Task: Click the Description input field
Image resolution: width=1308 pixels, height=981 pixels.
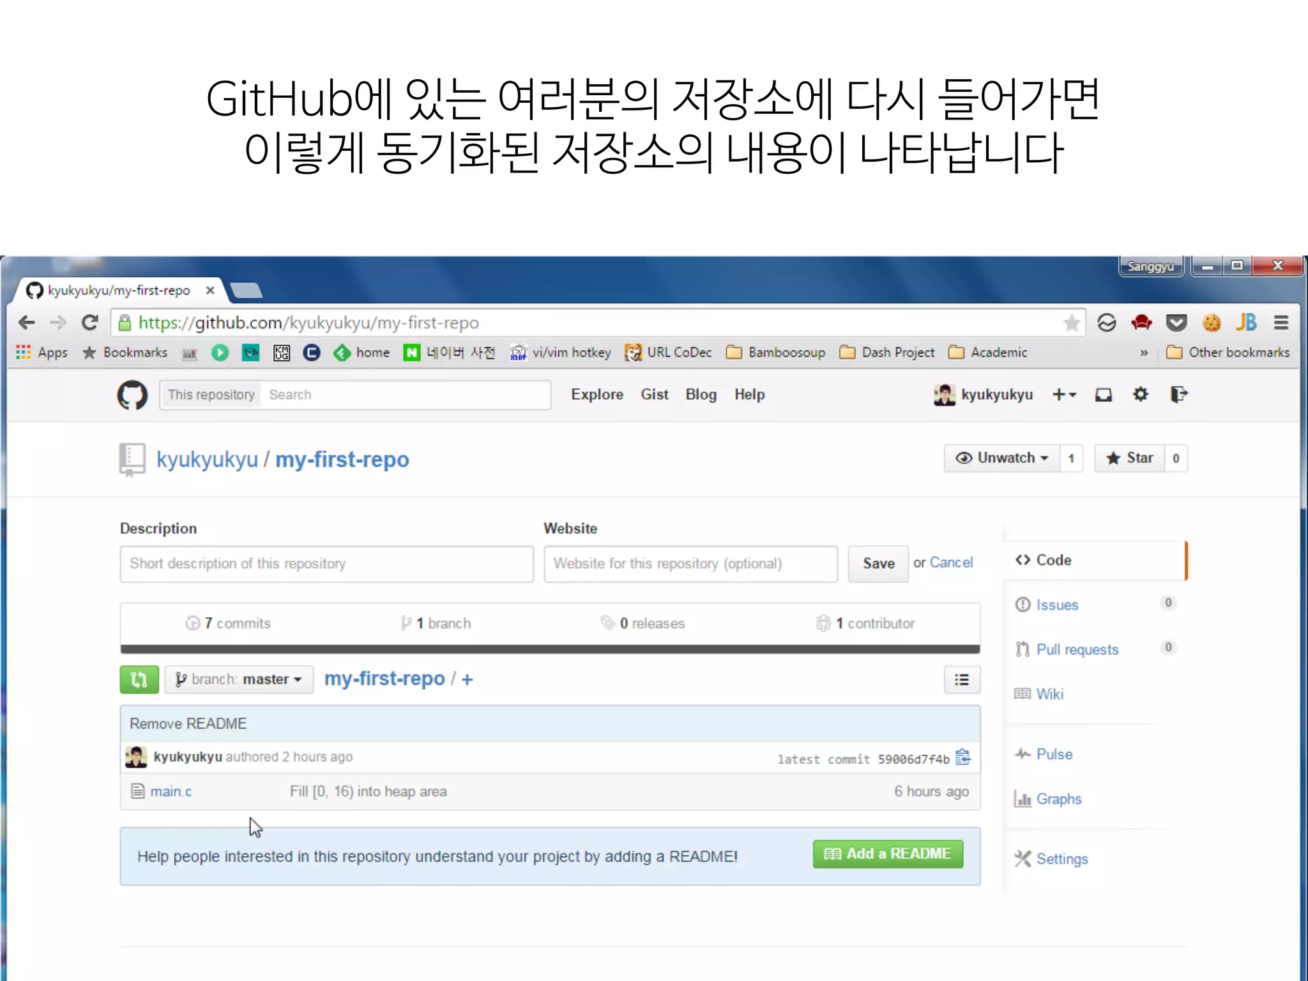Action: coord(327,564)
